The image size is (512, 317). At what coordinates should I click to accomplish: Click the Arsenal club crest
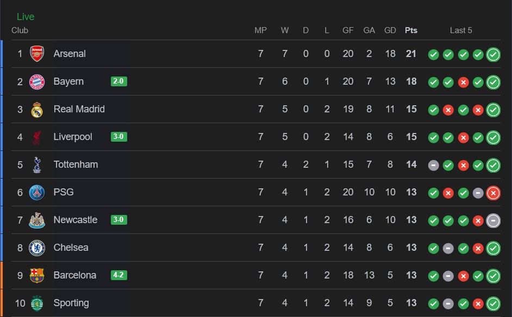(37, 54)
